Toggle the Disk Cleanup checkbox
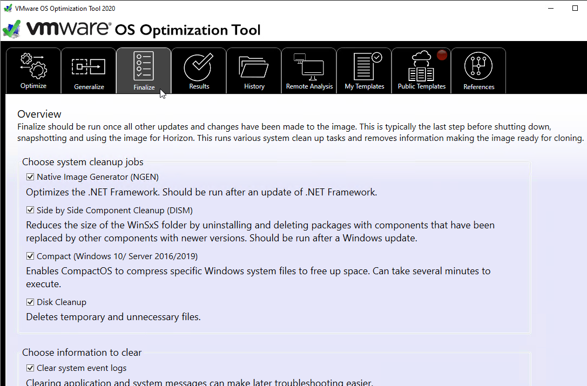Screen dimensions: 587x386 [30, 302]
